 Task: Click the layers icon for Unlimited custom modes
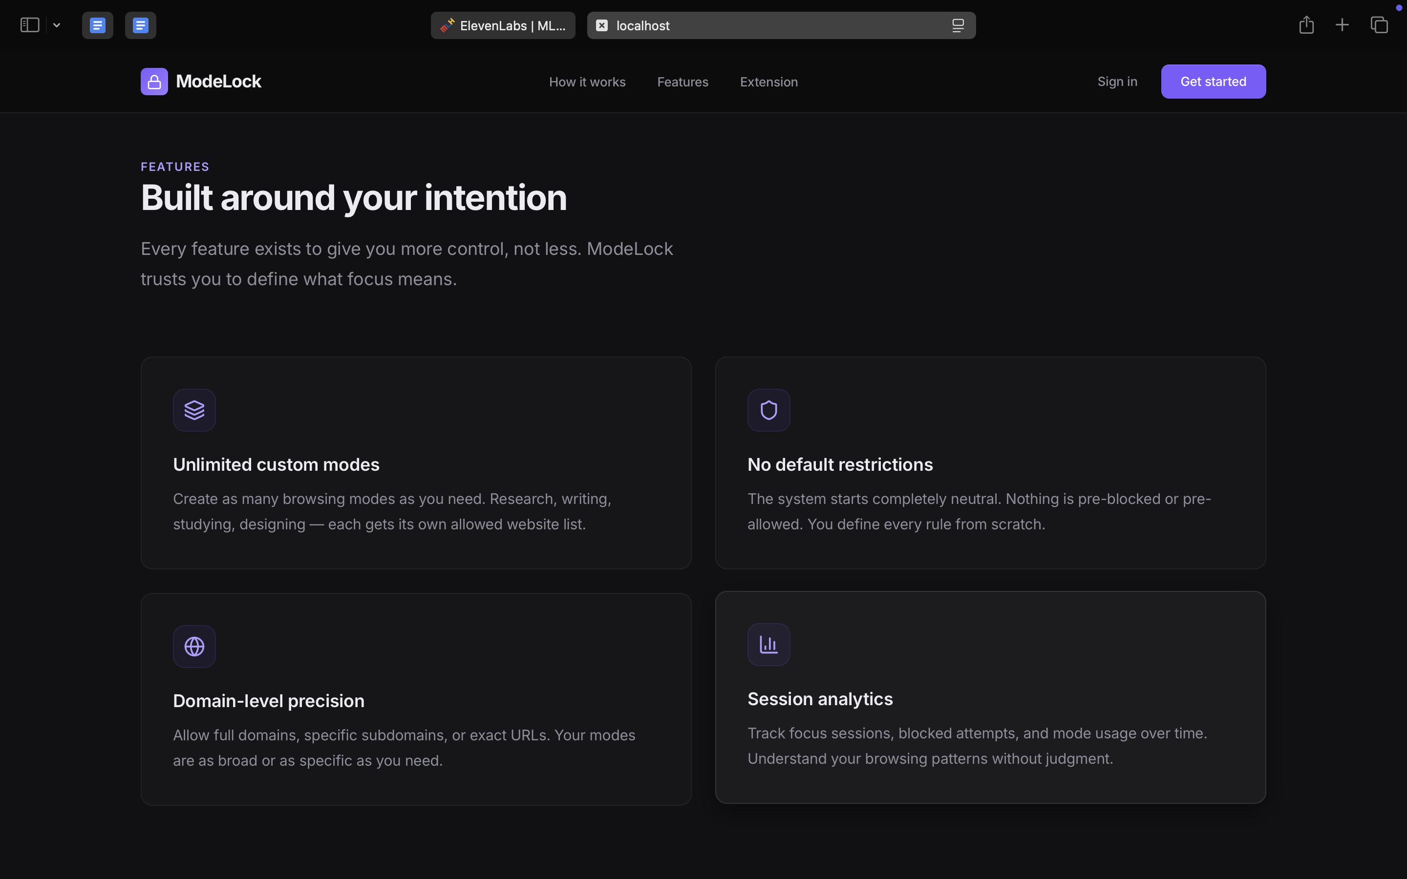coord(194,410)
